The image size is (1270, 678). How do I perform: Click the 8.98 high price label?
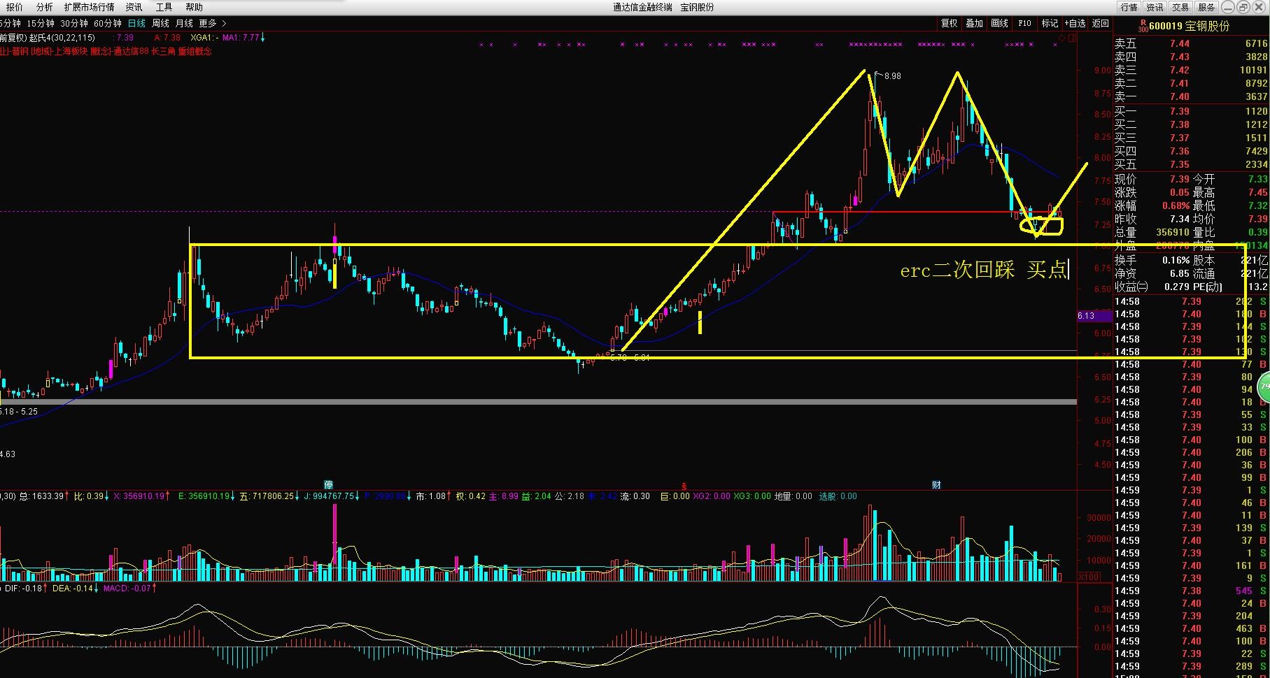point(892,76)
